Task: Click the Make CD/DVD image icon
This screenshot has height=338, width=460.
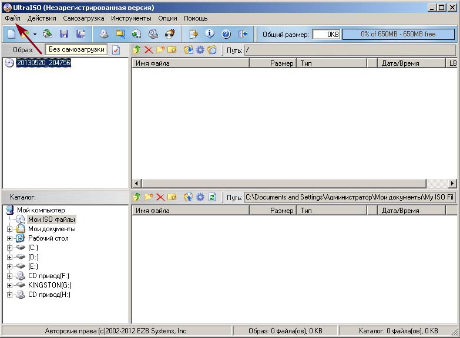Action: [103, 34]
